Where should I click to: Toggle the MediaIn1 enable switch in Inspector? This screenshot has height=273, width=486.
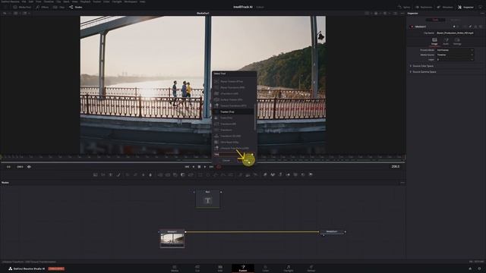[x=412, y=27]
